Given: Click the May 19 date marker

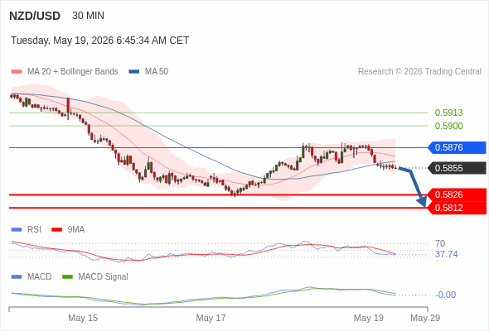Looking at the screenshot, I should (x=369, y=318).
